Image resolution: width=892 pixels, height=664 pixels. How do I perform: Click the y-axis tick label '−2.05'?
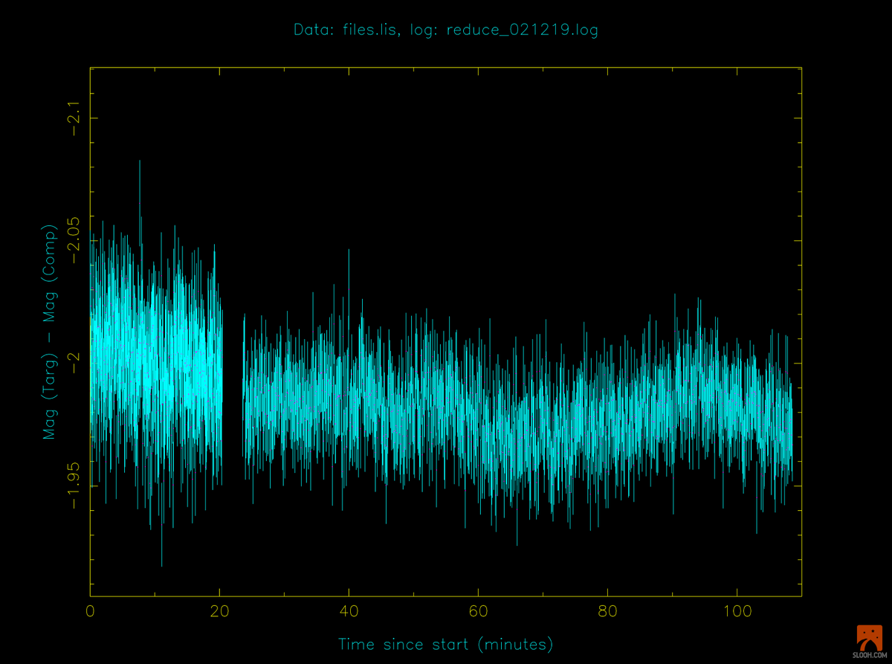[74, 241]
